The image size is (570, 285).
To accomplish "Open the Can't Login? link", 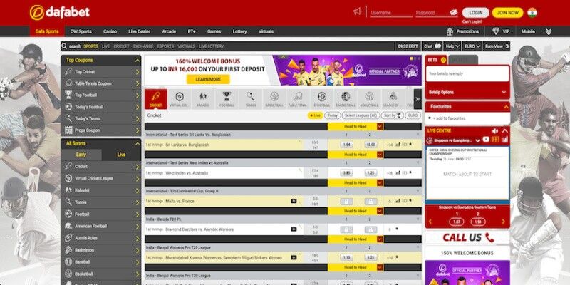I will (x=472, y=22).
